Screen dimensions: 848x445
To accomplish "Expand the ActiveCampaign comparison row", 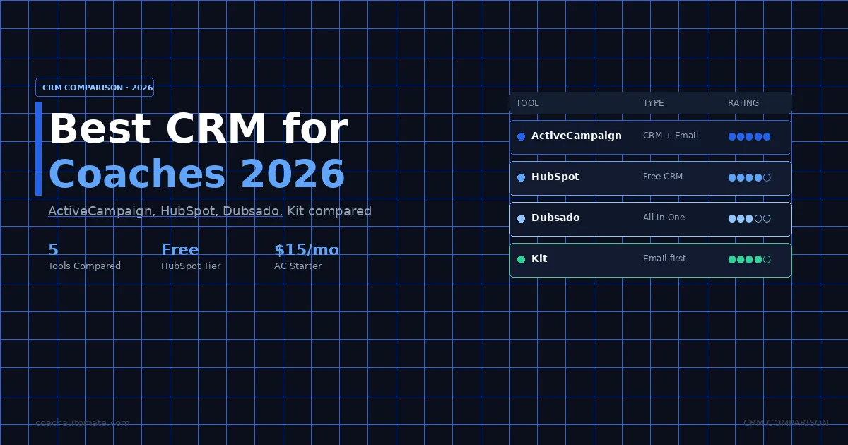I will [x=650, y=136].
